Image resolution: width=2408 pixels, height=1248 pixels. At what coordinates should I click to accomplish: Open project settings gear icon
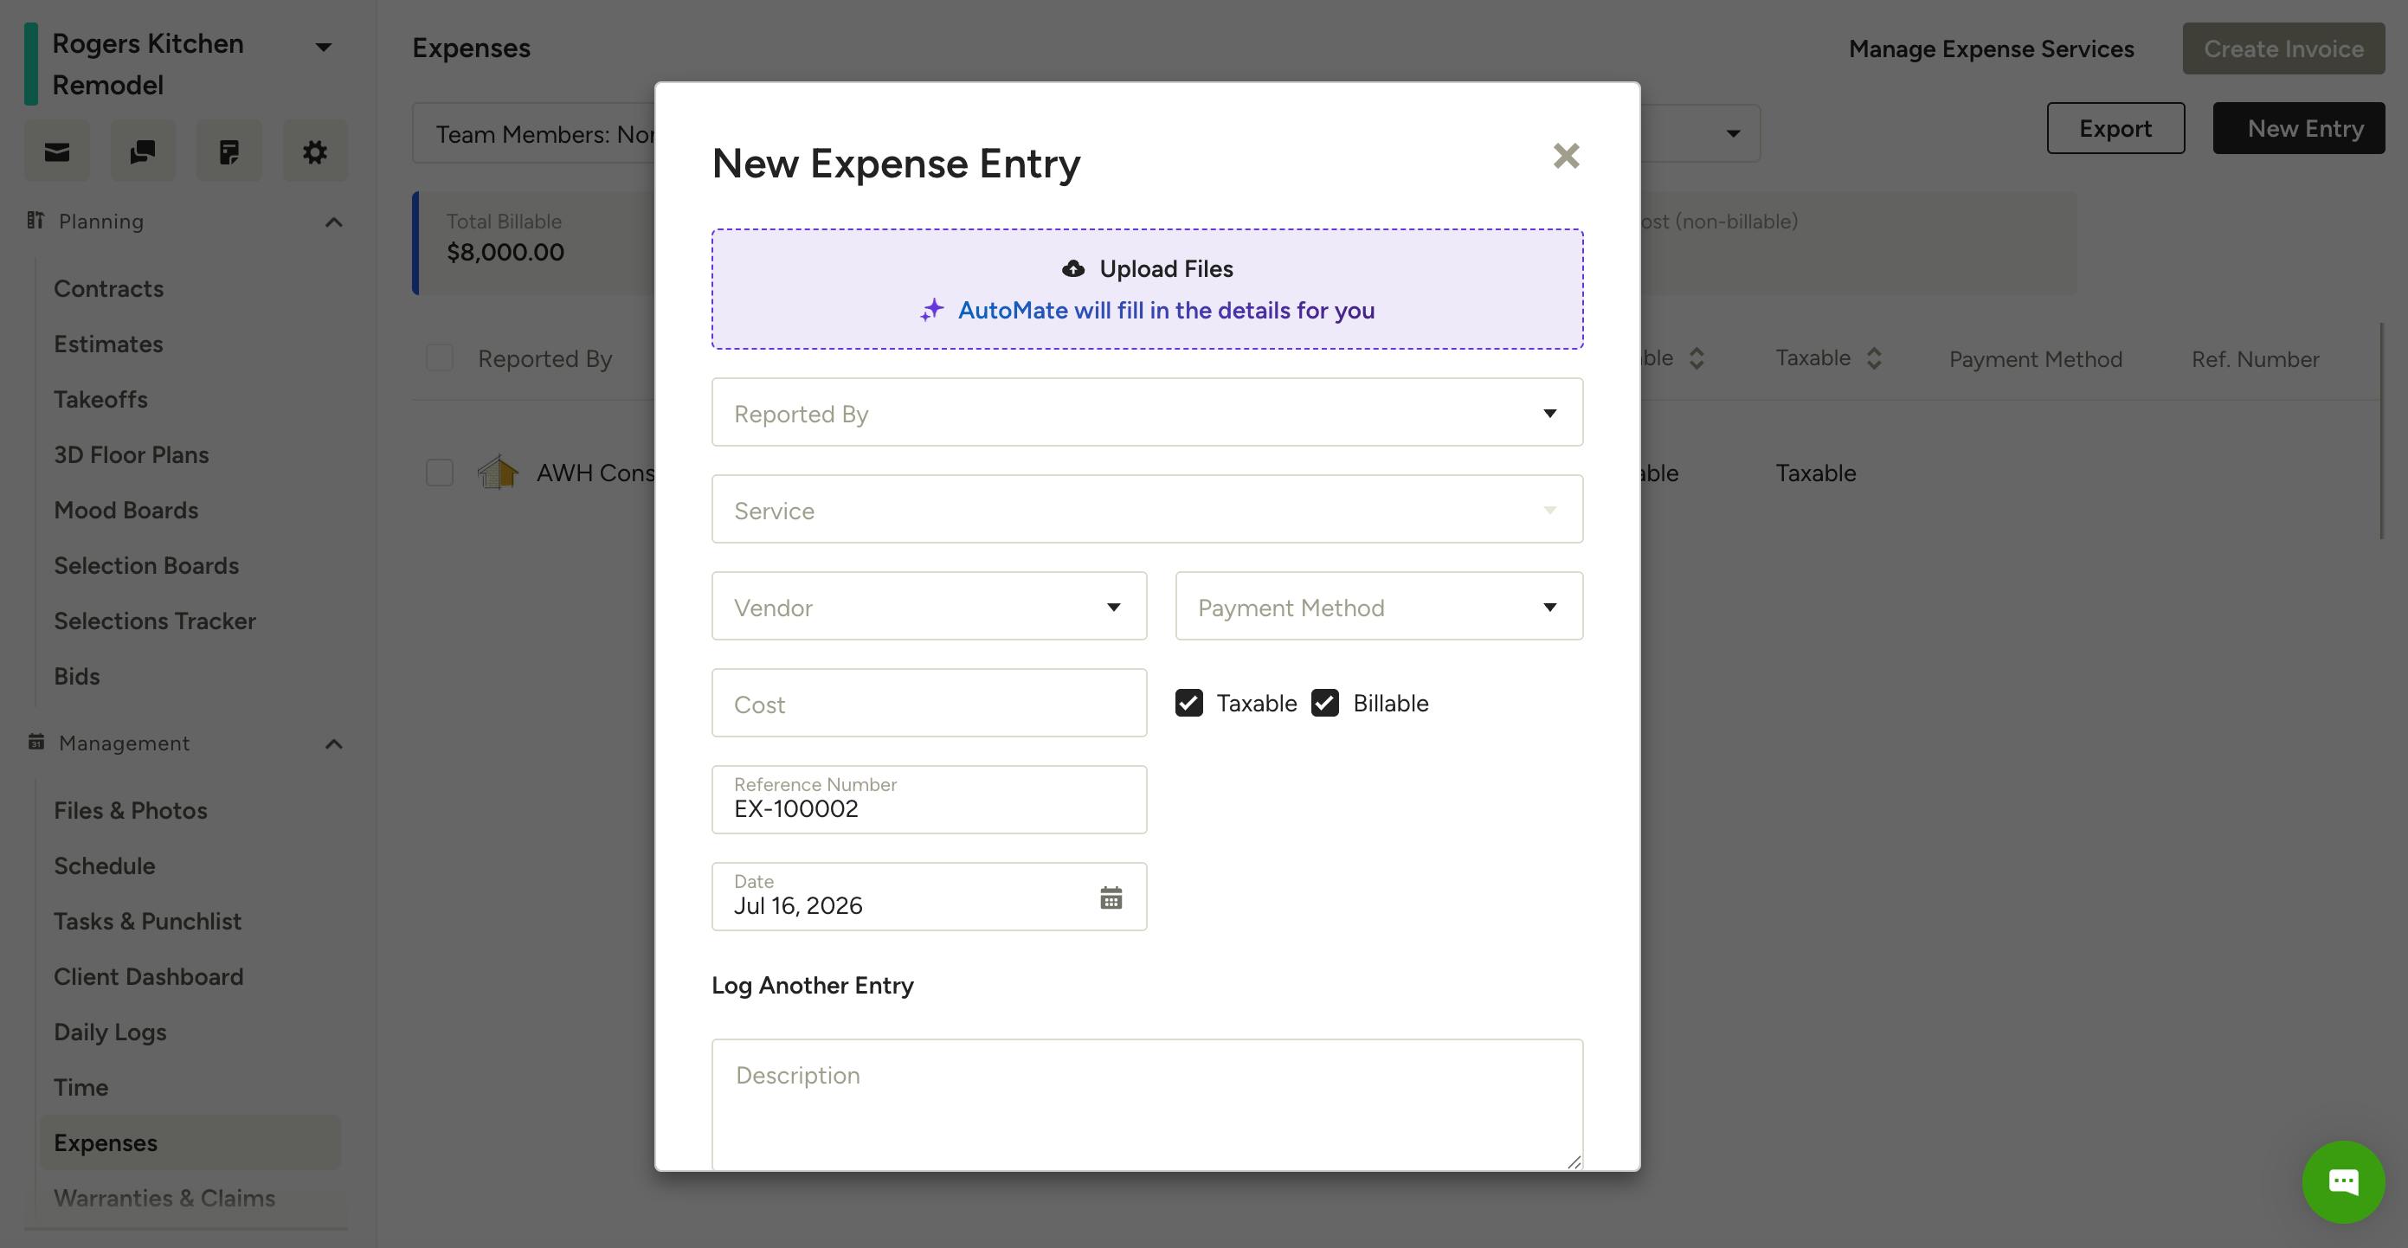pos(315,151)
